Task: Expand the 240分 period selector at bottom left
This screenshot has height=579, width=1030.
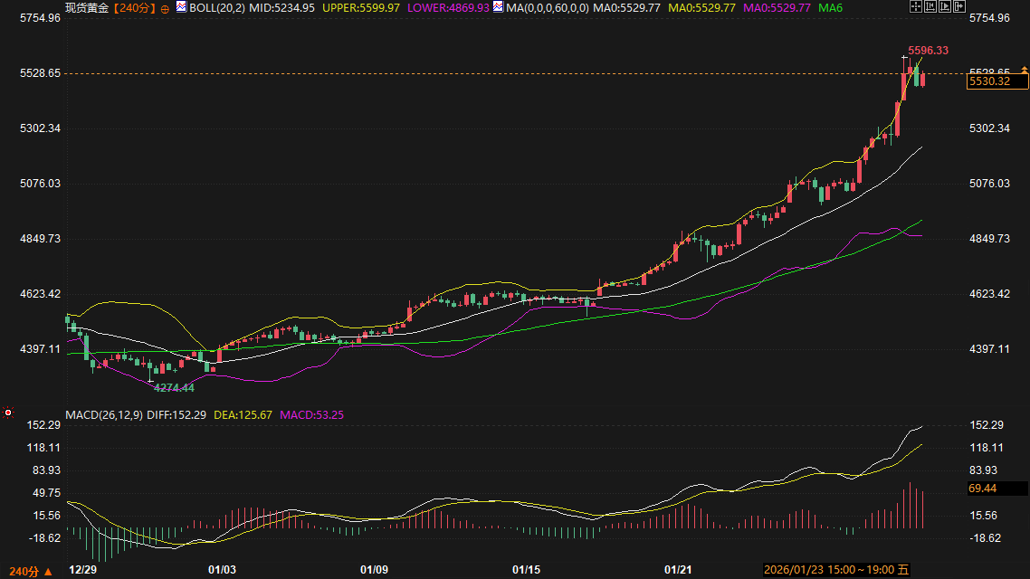Action: point(28,571)
